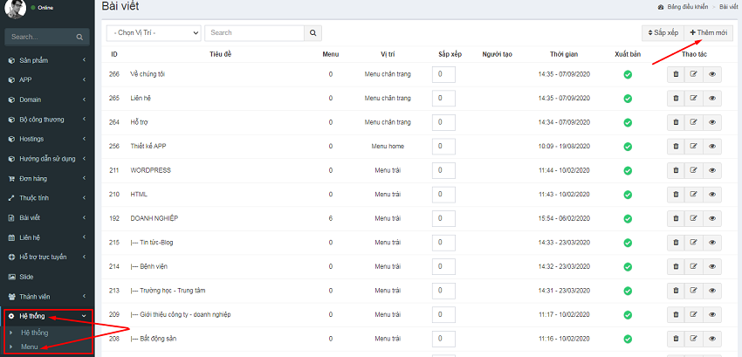742x357 pixels.
Task: Click edit icon for the 'Liên hệ' row
Action: (694, 99)
